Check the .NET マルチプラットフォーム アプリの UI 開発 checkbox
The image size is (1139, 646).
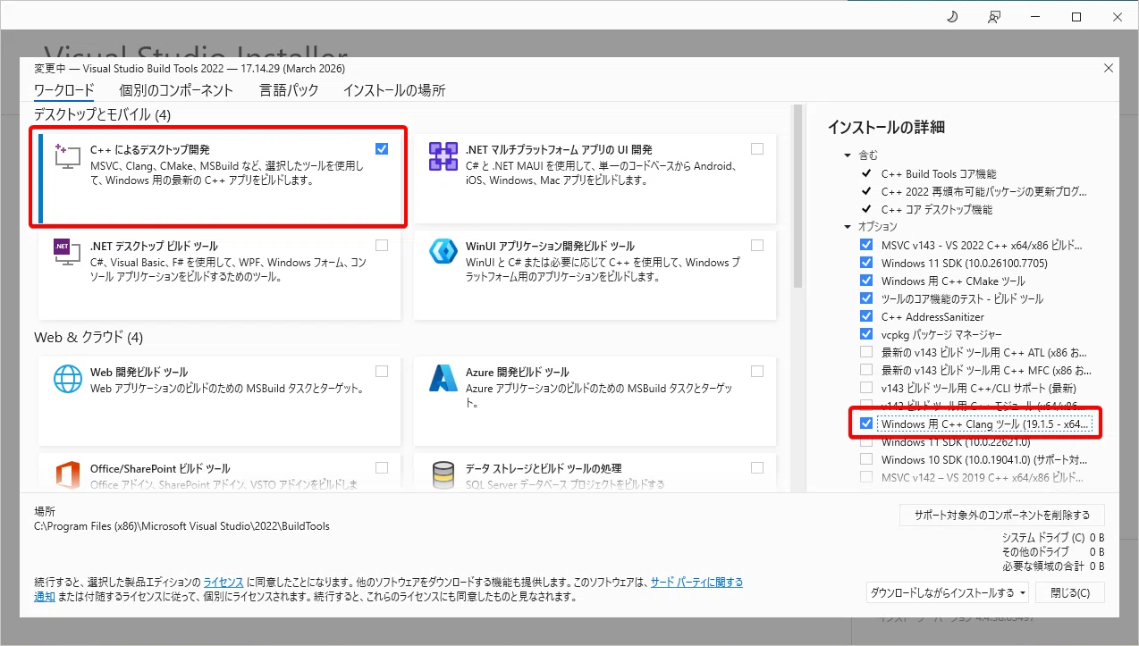click(757, 148)
